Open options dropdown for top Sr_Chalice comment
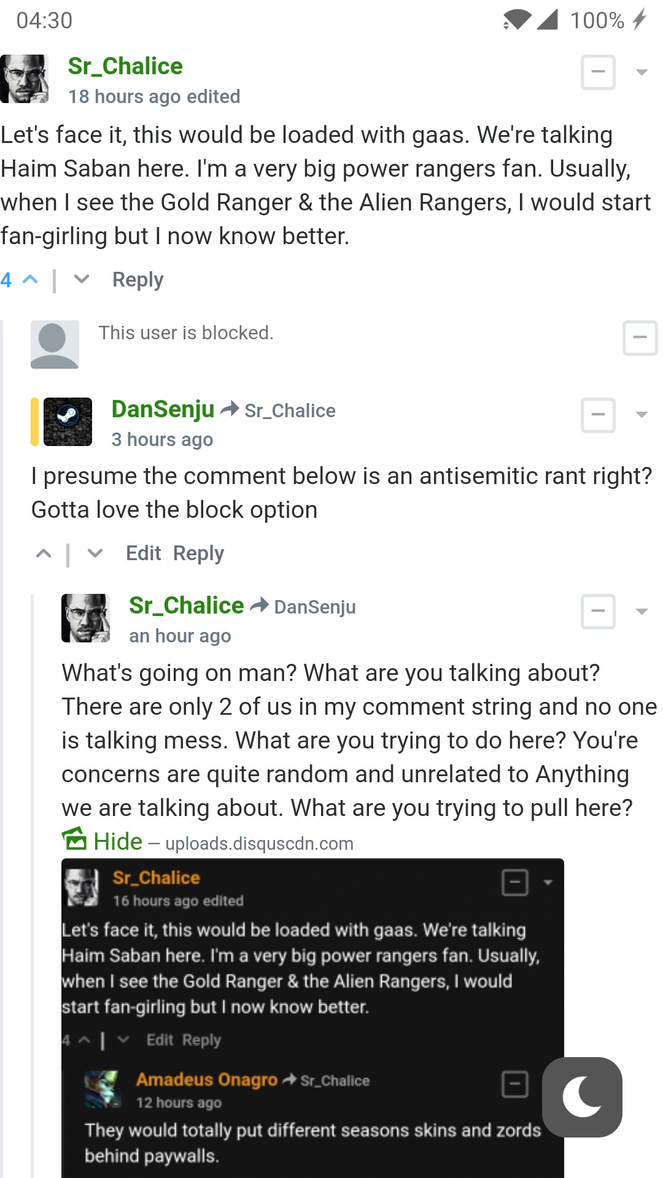The height and width of the screenshot is (1178, 663). (x=642, y=72)
